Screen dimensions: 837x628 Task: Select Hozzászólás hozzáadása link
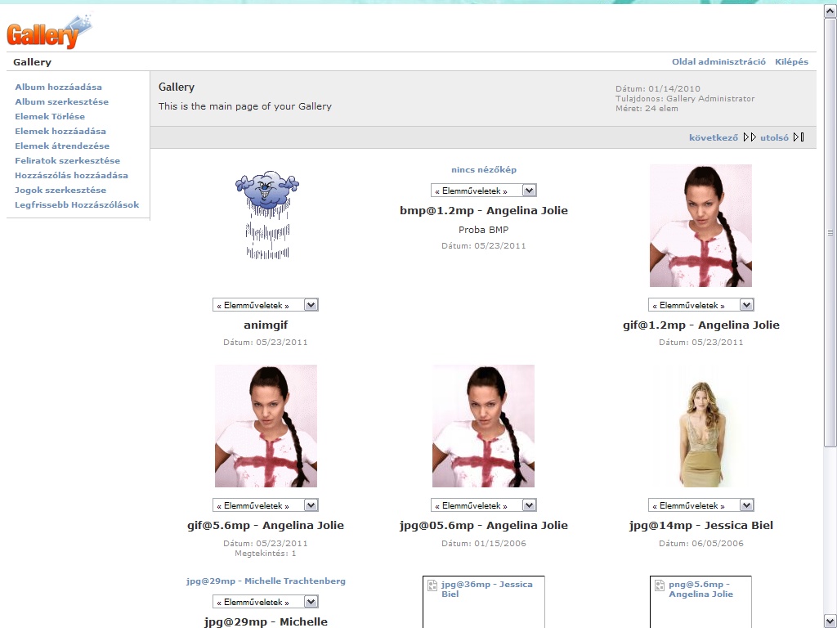coord(71,175)
